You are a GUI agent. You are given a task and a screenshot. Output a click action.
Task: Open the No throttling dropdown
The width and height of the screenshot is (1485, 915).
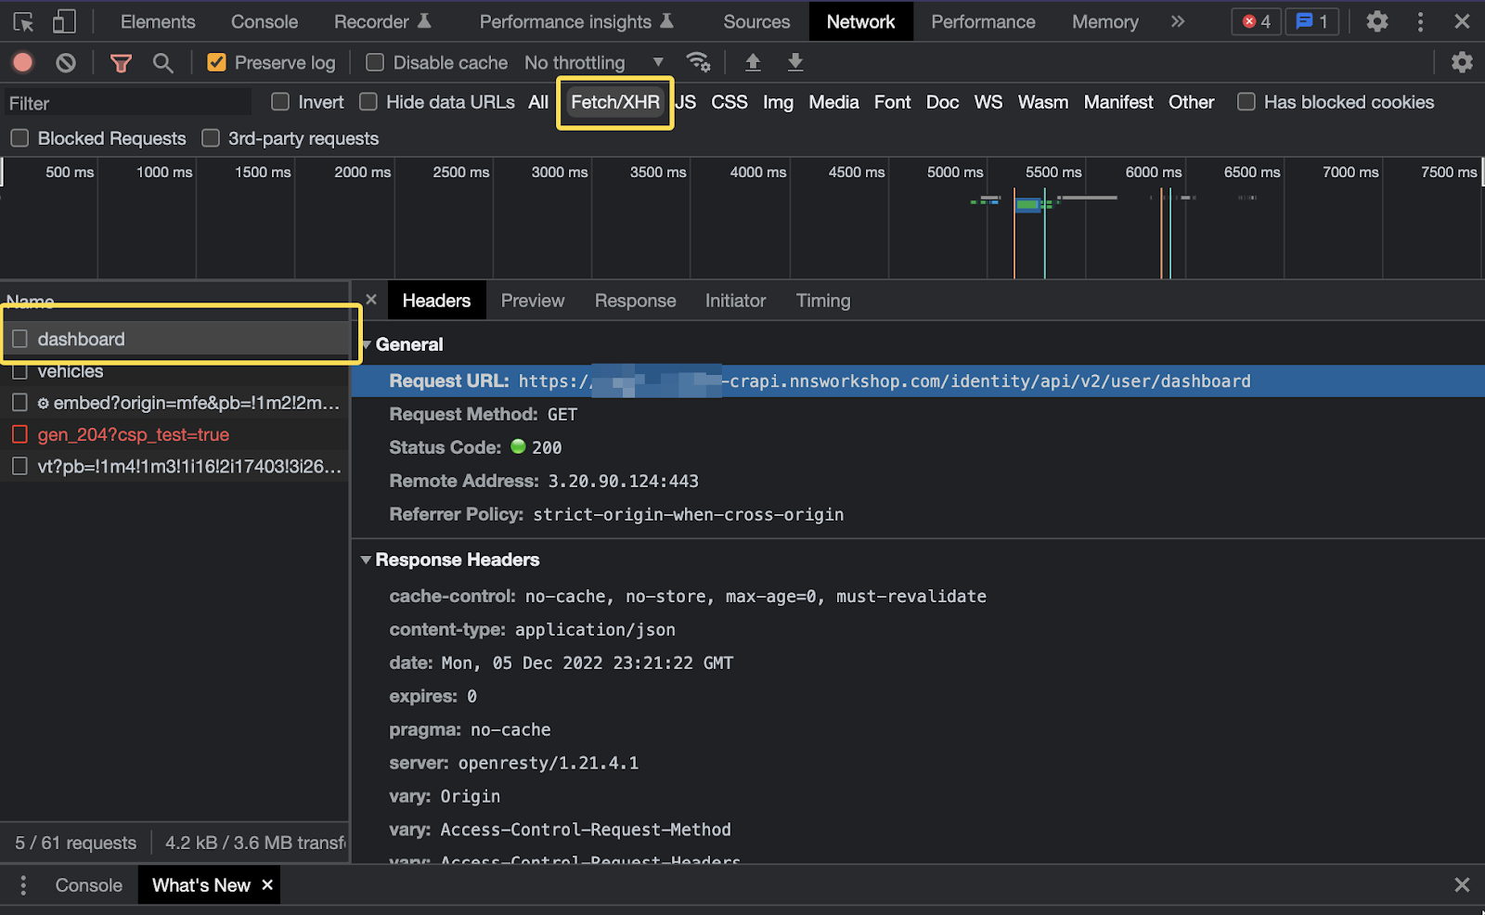pos(594,62)
